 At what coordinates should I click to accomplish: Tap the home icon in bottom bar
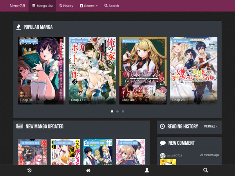click(88, 170)
